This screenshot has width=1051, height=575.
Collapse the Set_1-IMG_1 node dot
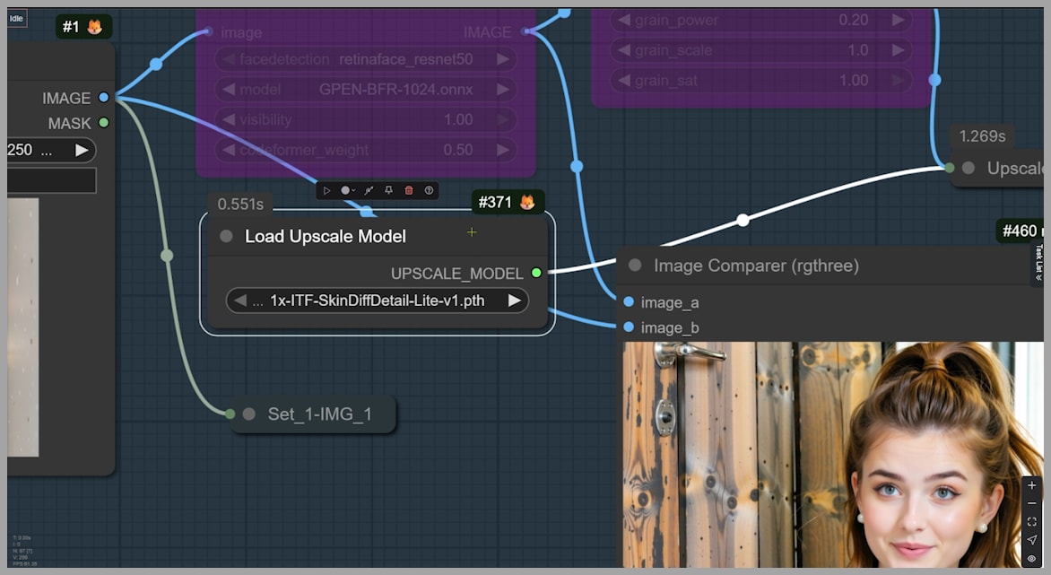point(249,414)
